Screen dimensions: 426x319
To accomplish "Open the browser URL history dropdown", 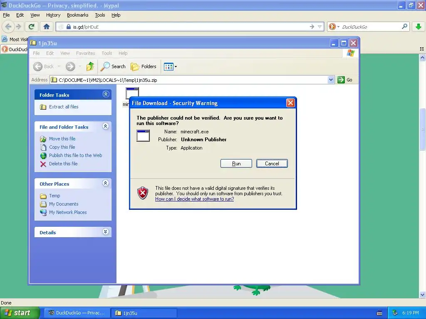I will point(320,27).
